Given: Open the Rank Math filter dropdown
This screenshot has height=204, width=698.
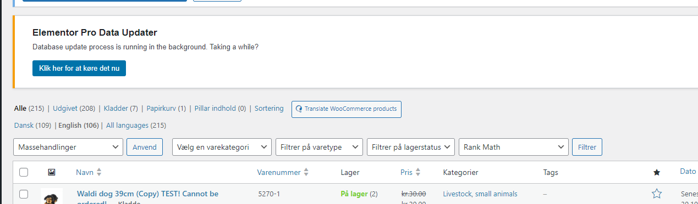Looking at the screenshot, I should point(513,147).
